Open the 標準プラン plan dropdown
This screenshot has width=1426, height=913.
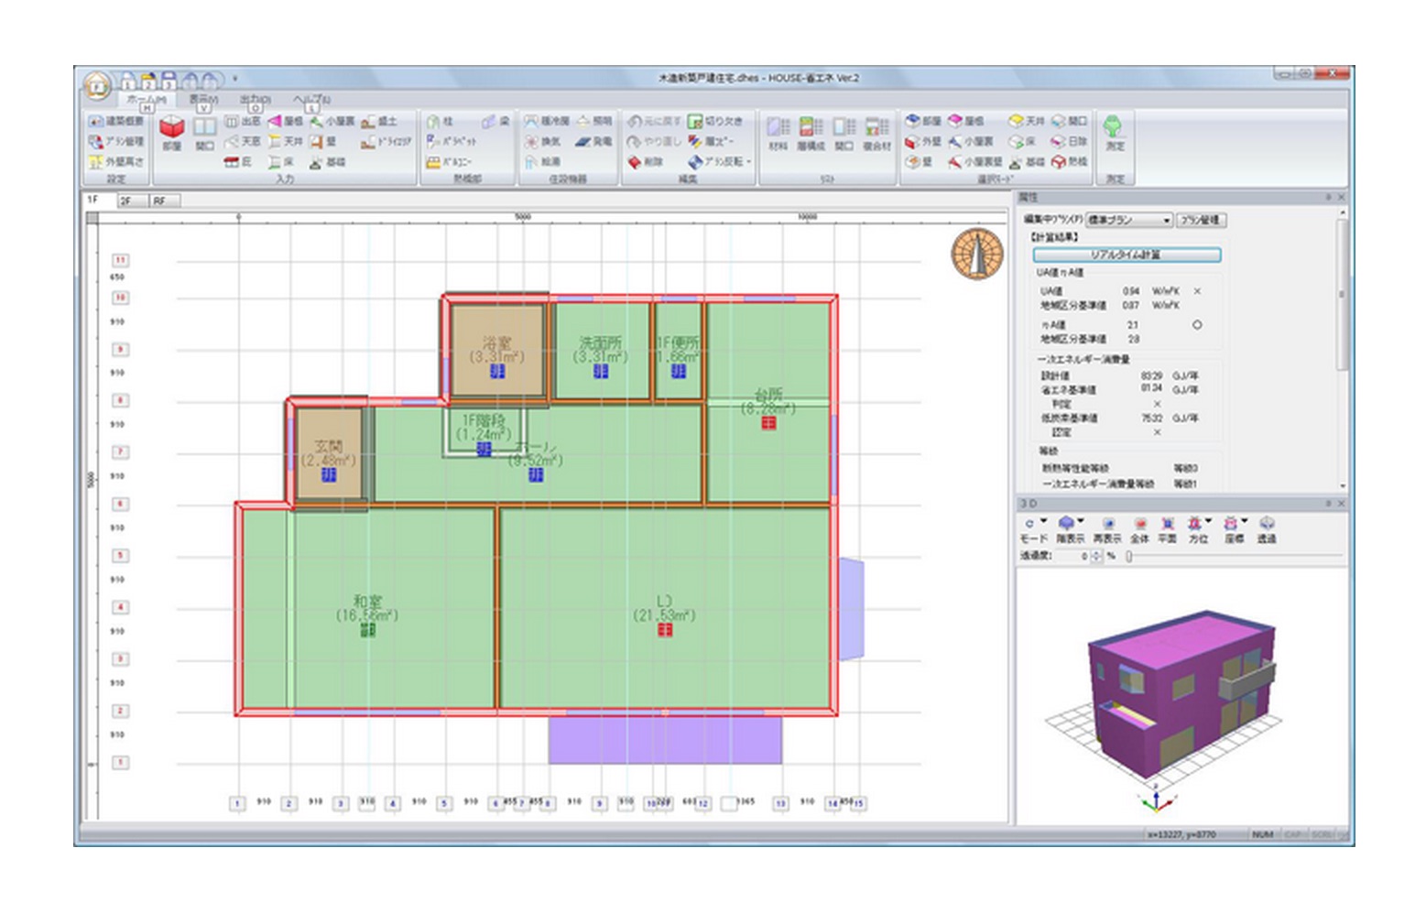(x=1128, y=220)
